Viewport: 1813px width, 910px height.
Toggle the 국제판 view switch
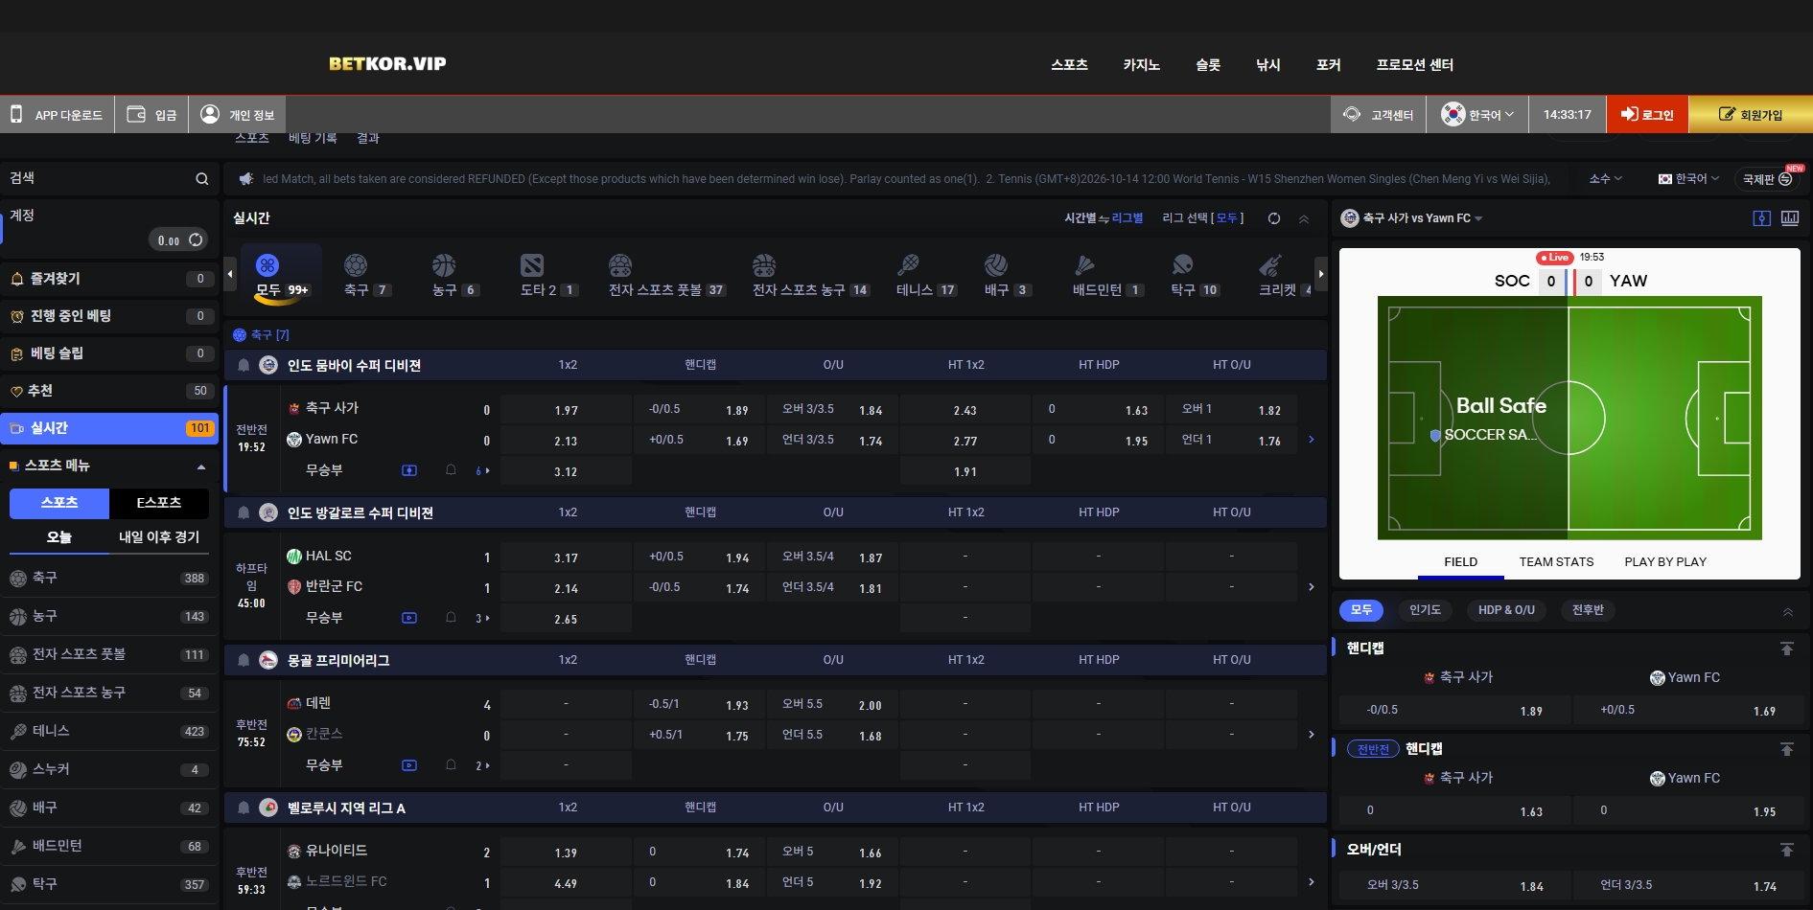pos(1767,179)
